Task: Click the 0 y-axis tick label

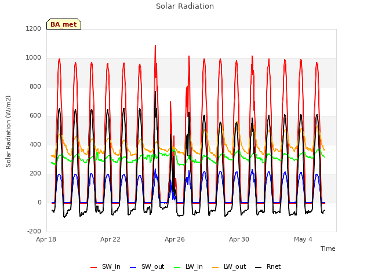Action: [x=39, y=202]
